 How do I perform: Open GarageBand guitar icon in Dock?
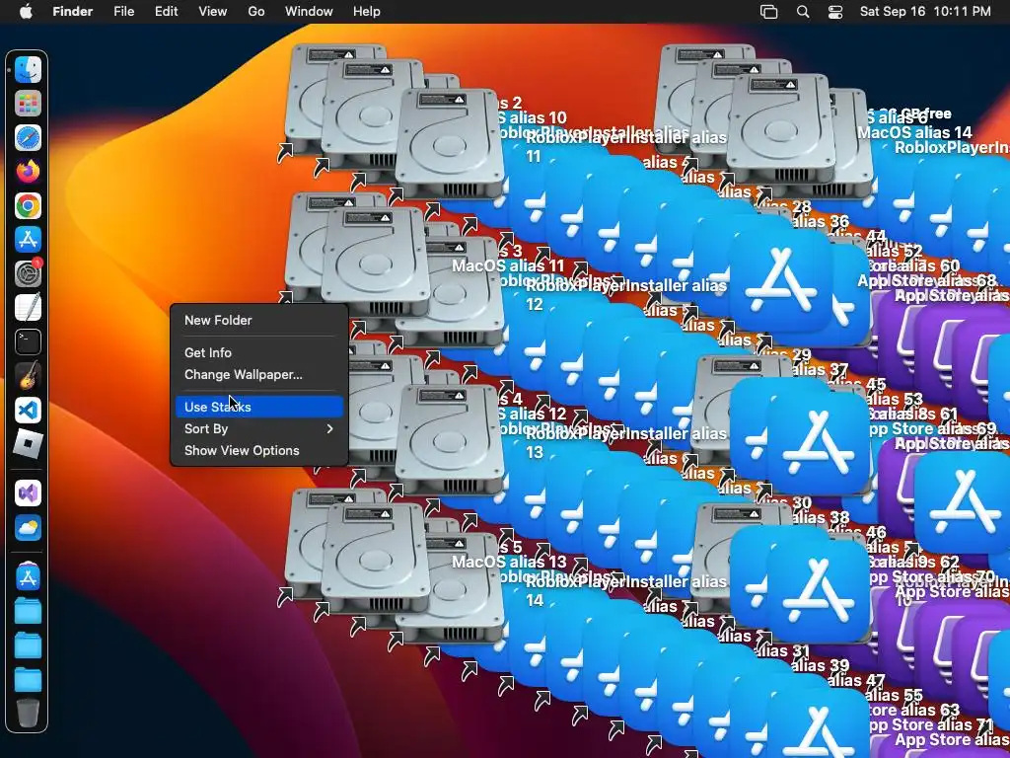pos(28,376)
